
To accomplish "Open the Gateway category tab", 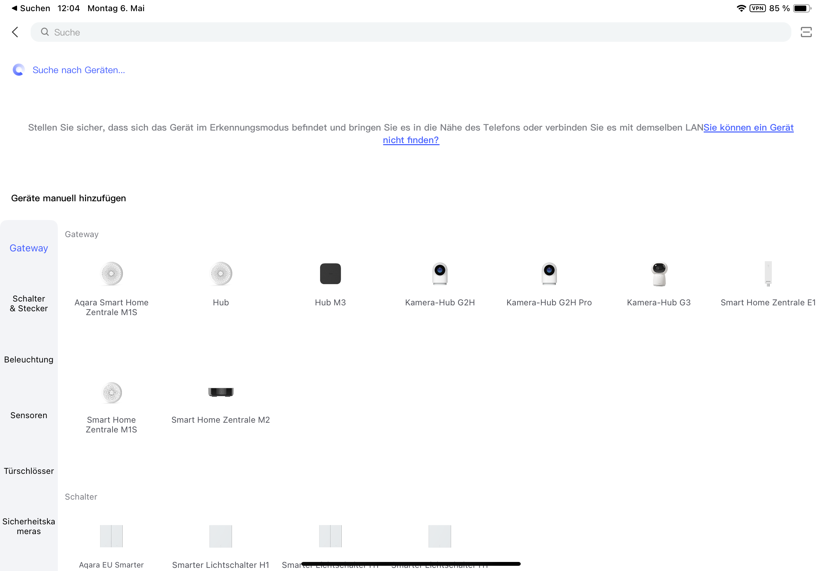I will click(29, 248).
